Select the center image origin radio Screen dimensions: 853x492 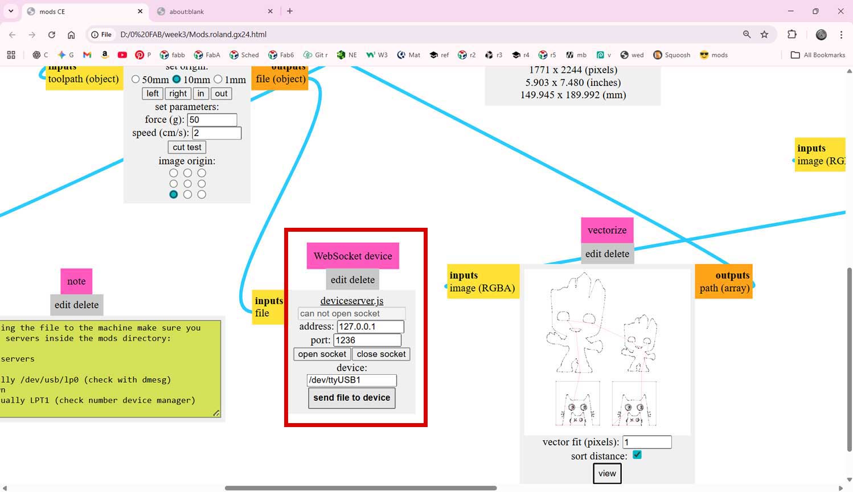[x=187, y=184]
